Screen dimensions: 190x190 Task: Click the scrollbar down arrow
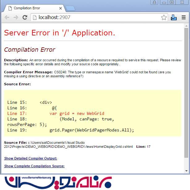tap(186, 171)
